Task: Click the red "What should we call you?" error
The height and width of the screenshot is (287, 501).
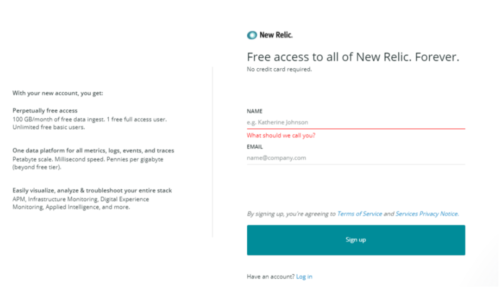Action: coord(281,135)
